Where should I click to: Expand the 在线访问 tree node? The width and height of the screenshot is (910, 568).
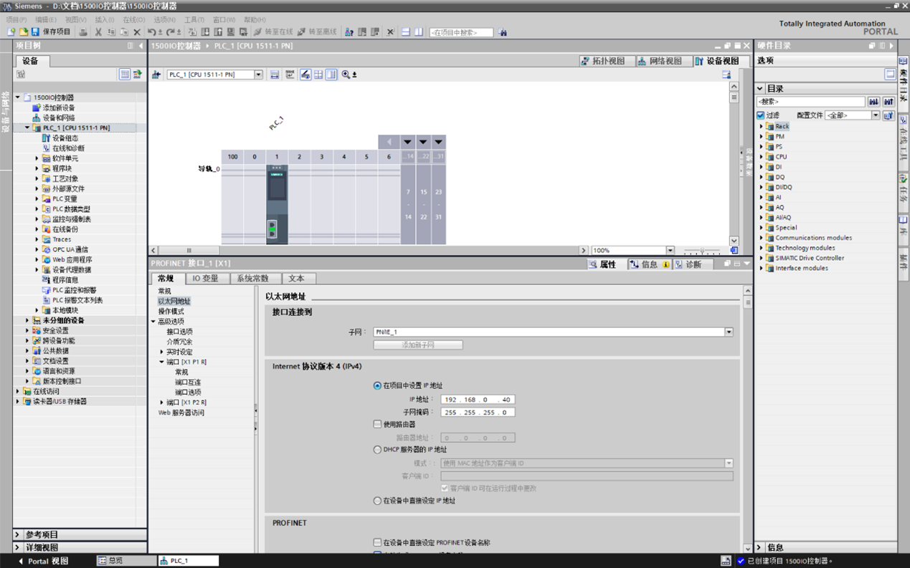[x=18, y=392]
